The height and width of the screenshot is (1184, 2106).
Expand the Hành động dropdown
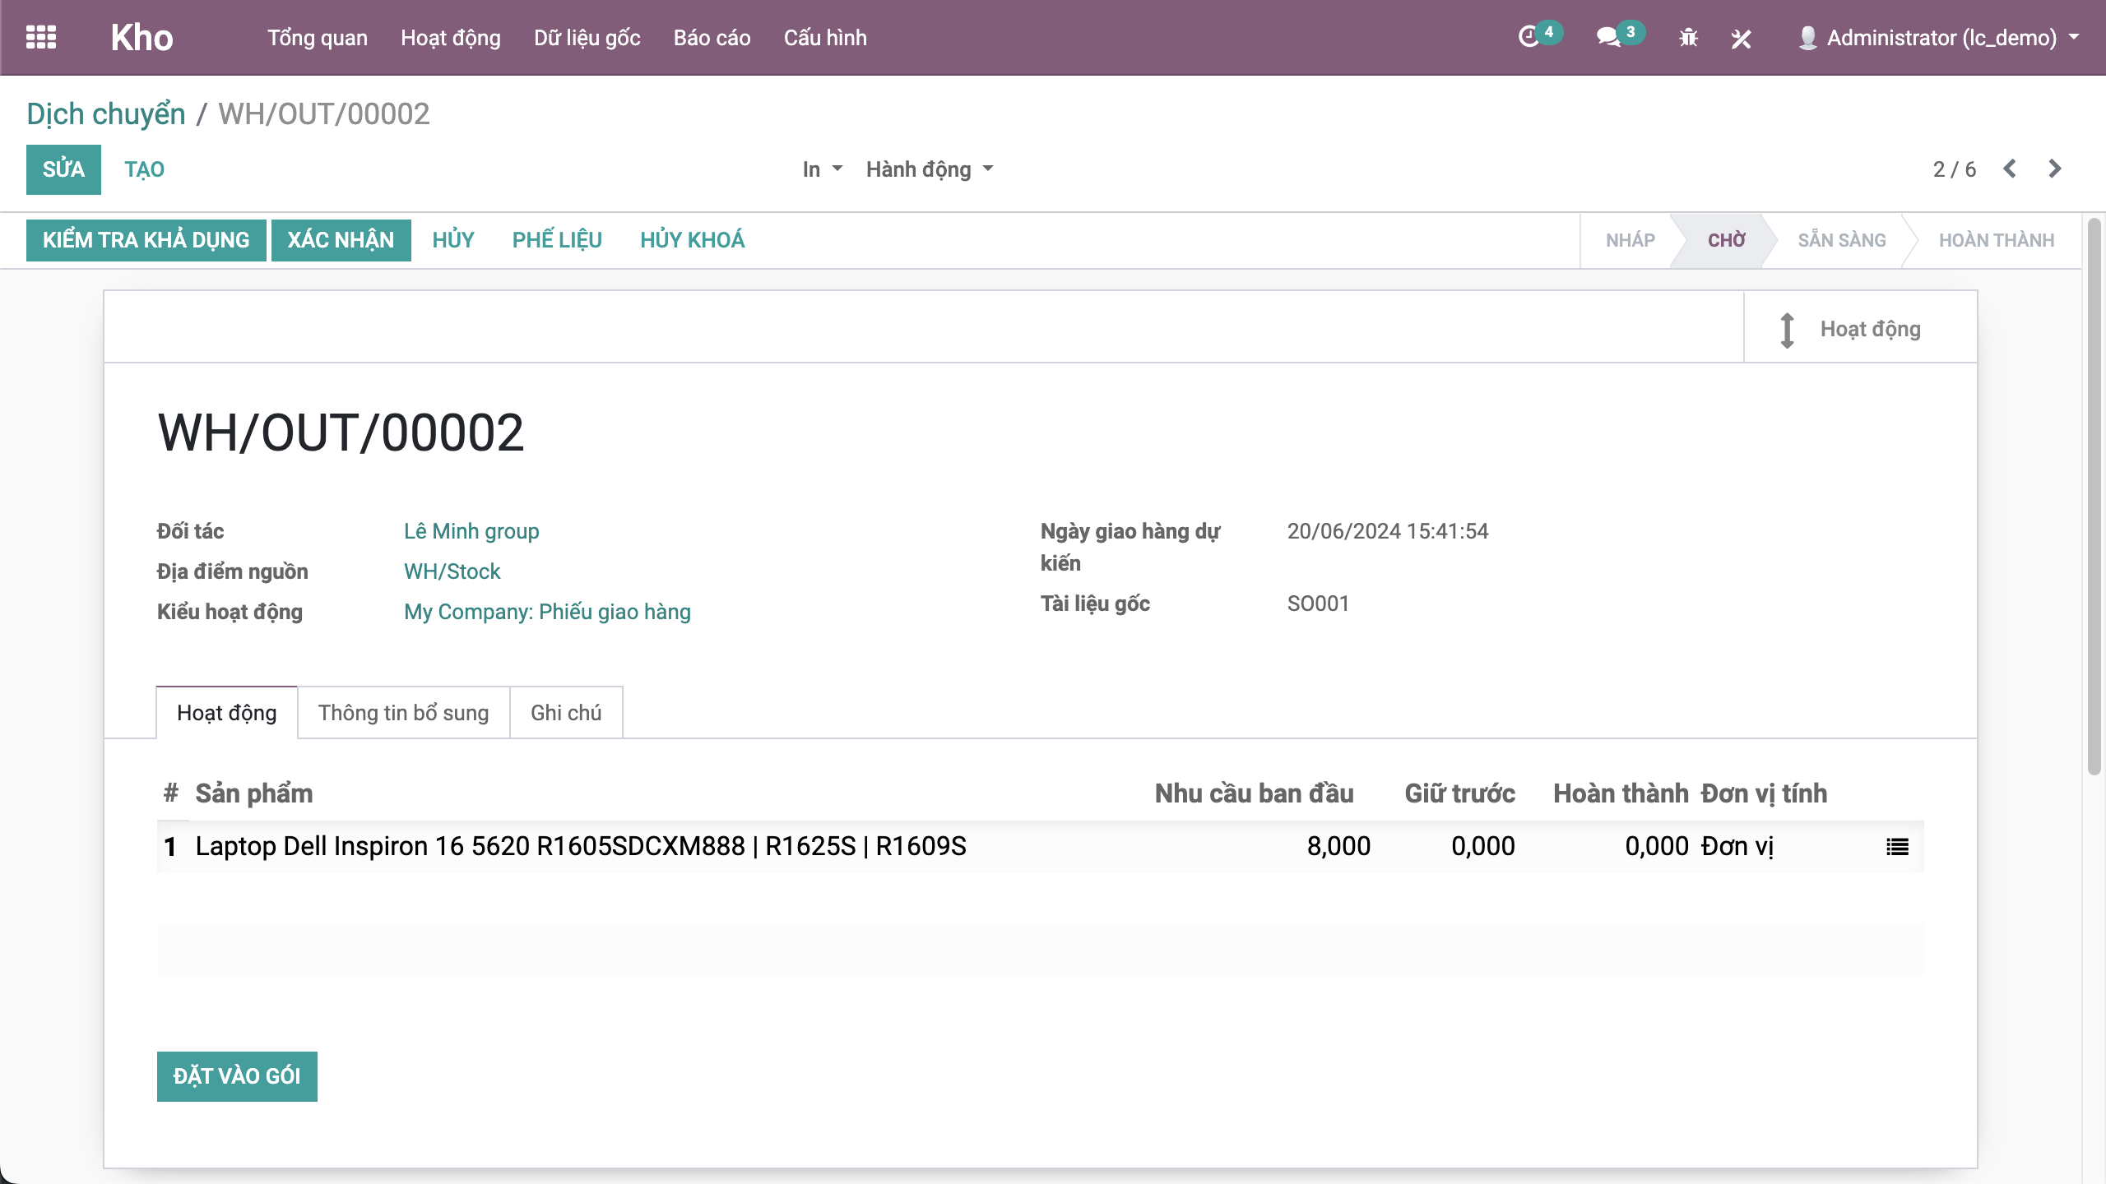pos(930,169)
